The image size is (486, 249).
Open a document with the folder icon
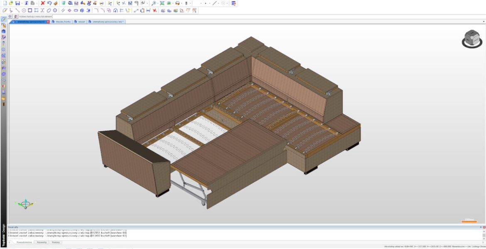tap(10, 2)
